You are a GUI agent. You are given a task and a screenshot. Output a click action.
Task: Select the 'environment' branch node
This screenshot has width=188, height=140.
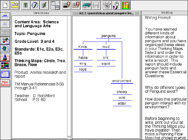click(122, 81)
